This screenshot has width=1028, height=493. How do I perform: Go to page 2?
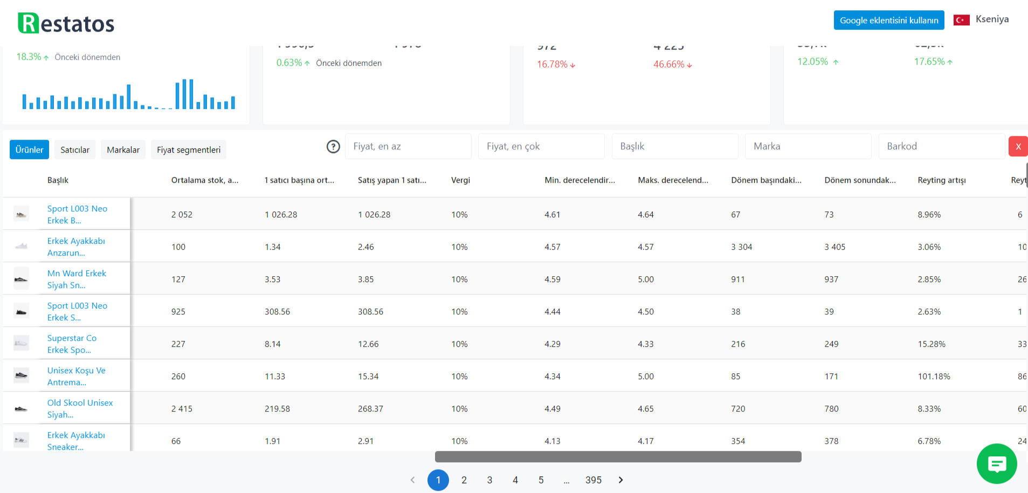tap(464, 480)
